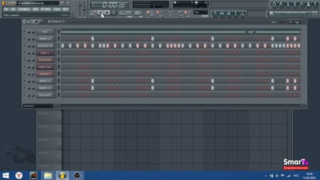The image size is (320, 180).
Task: Click the magnifier icon in top-right toolbar
Action: pyautogui.click(x=301, y=4)
